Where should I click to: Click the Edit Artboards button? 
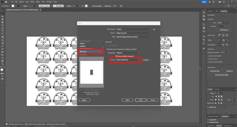coord(224,30)
